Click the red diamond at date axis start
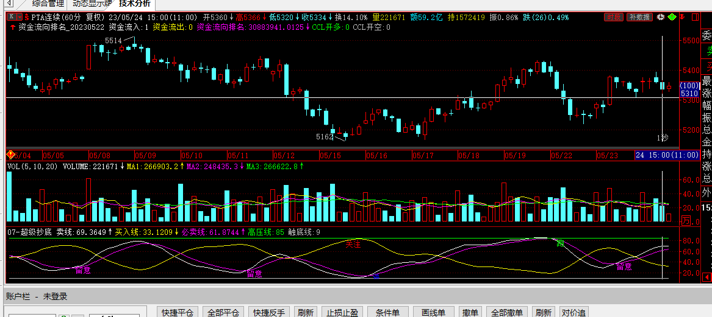712x317 pixels. click(x=10, y=155)
